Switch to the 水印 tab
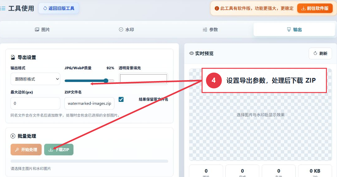Screen dimensions: 337x177 [x=126, y=30]
